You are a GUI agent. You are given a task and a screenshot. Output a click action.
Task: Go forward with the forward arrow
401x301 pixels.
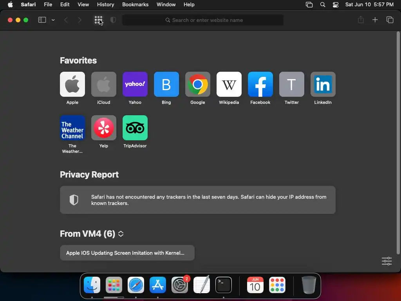point(79,20)
